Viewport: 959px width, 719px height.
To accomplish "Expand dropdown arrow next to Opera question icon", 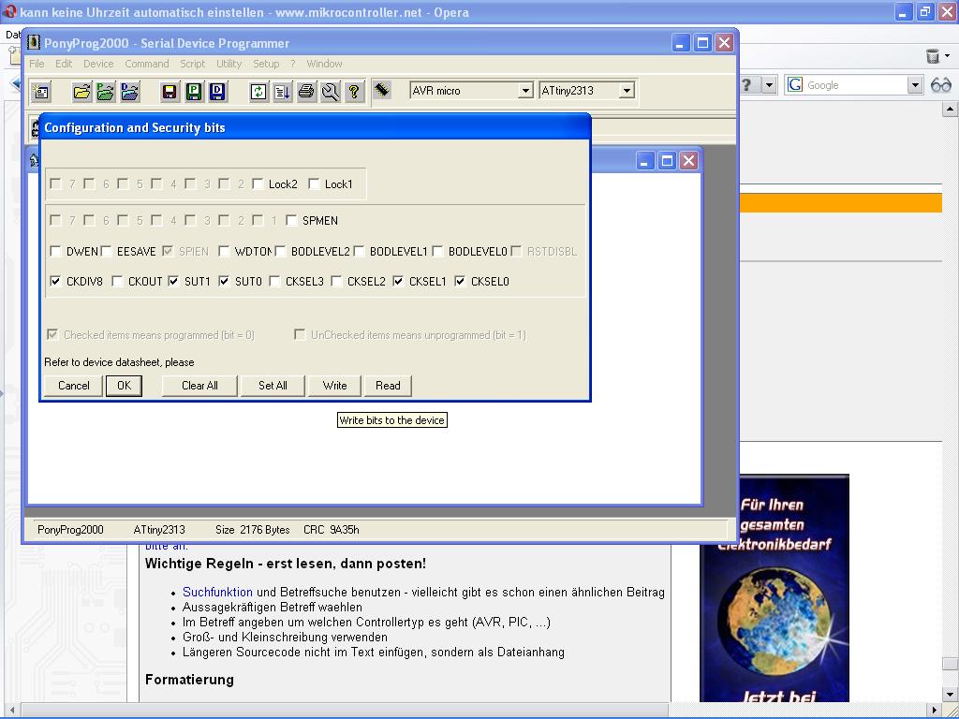I will [770, 84].
